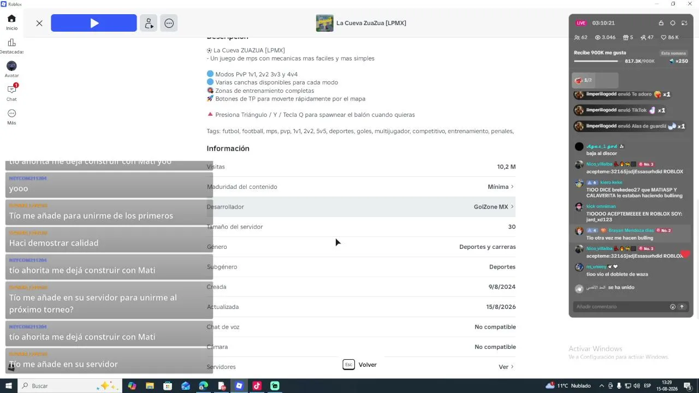Start the game with the blue play button
Image resolution: width=699 pixels, height=393 pixels.
94,23
